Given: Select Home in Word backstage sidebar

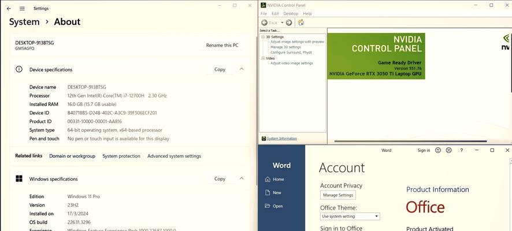Looking at the screenshot, I should coord(278,179).
